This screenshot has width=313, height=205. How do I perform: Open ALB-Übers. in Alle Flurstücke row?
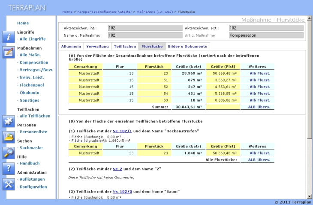259,160
